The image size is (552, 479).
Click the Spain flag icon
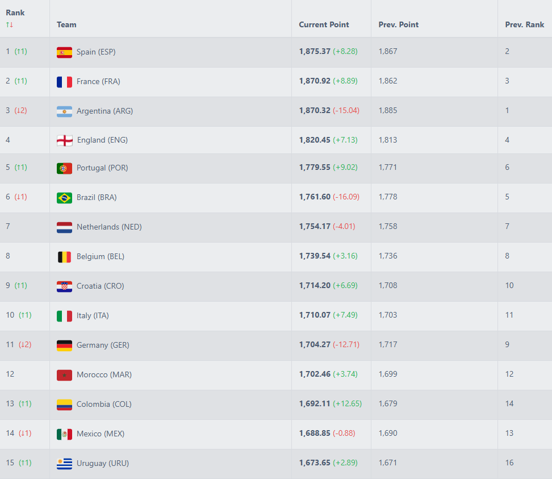coord(64,52)
